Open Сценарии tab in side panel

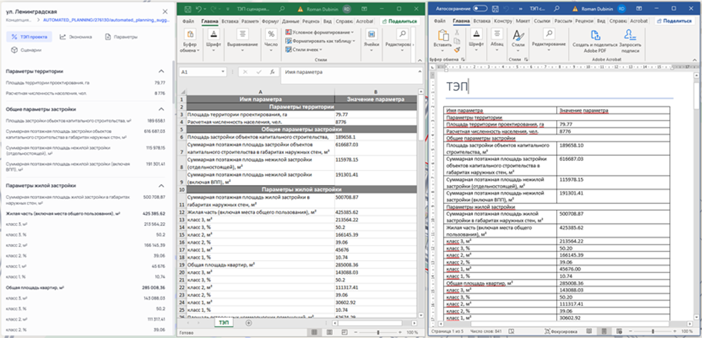pyautogui.click(x=26, y=50)
